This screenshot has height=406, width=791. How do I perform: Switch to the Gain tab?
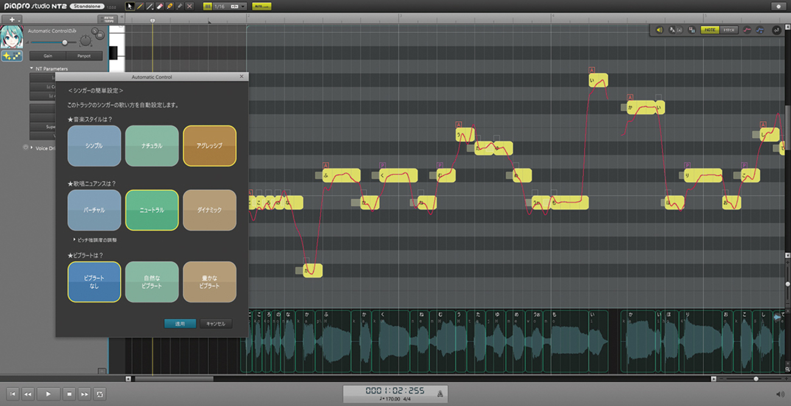point(47,55)
